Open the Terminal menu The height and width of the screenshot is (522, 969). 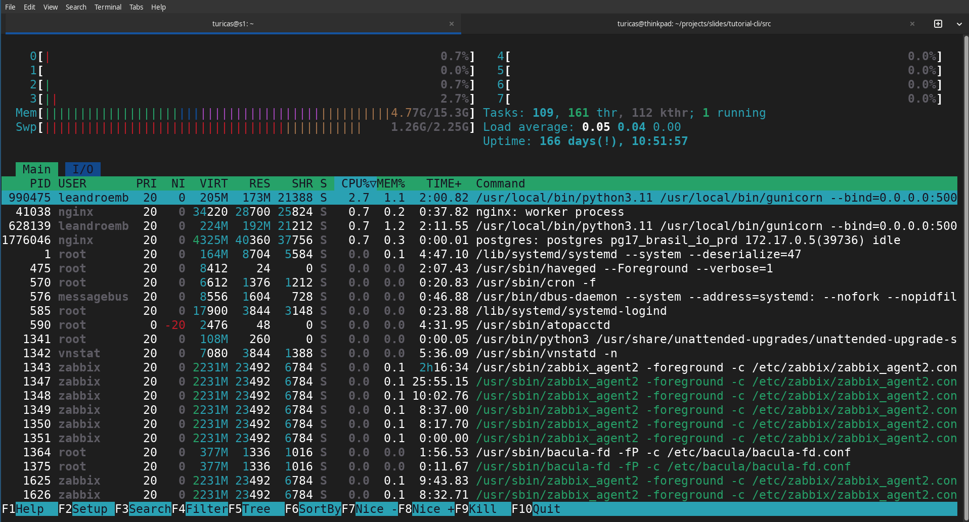tap(108, 7)
